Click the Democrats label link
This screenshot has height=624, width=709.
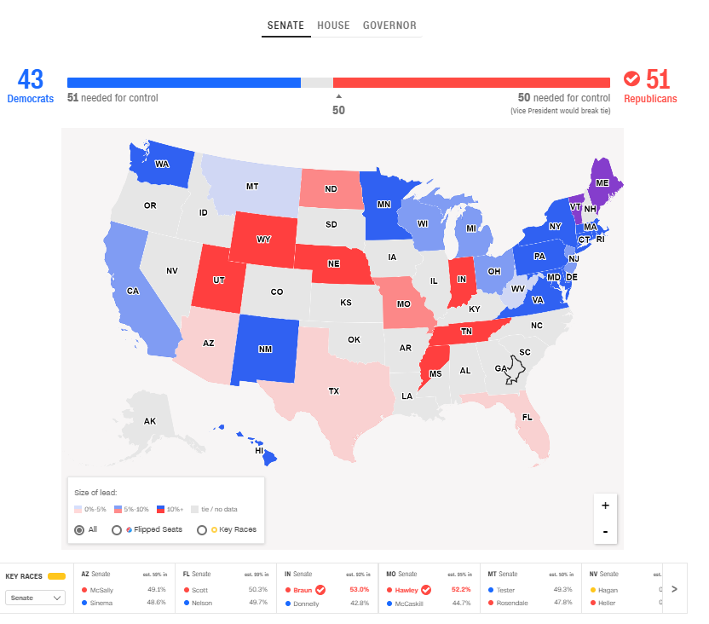[31, 99]
